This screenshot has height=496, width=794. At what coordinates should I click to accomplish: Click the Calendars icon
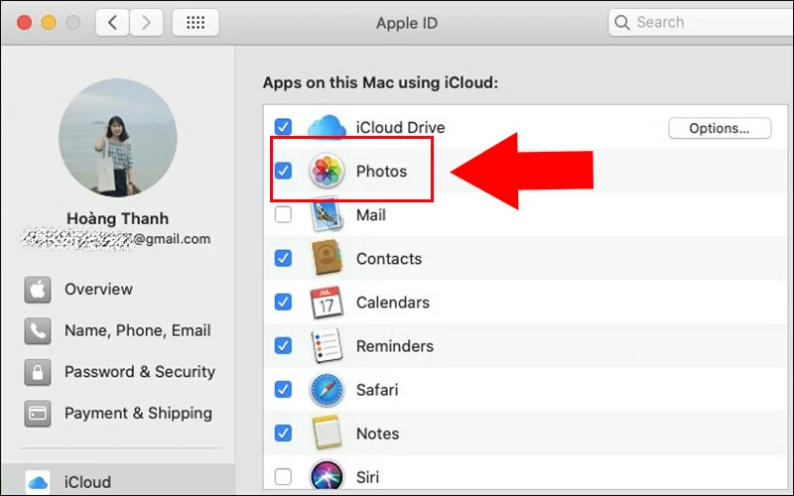point(327,303)
